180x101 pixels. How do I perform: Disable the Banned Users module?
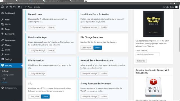coord(51,27)
